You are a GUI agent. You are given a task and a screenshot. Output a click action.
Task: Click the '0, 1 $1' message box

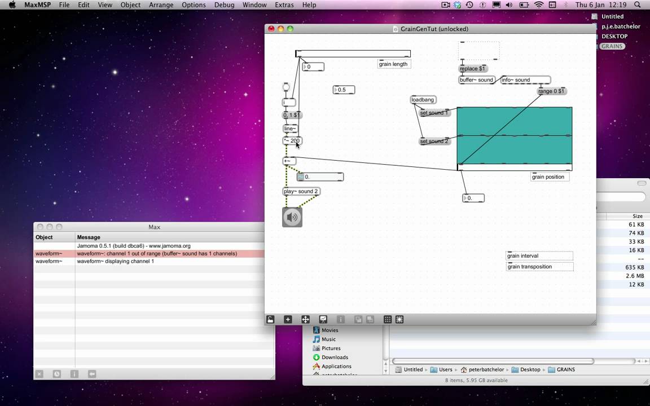[292, 115]
